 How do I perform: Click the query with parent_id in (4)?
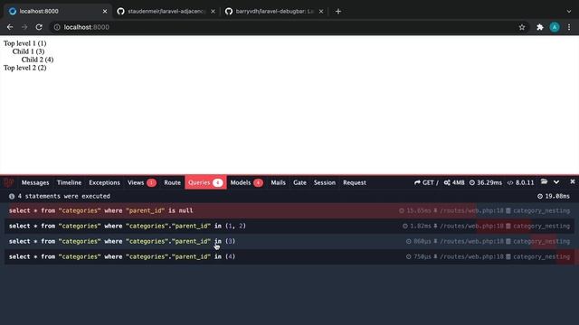[x=289, y=256]
